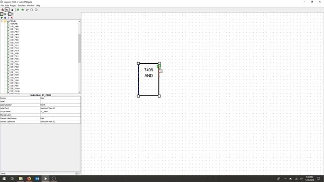Click the empty Label value field
324x182 pixels.
[60, 102]
